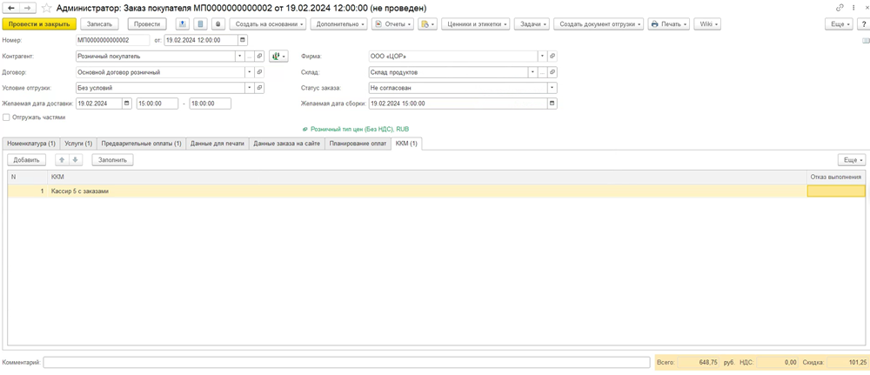This screenshot has height=375, width=870.
Task: Expand the Статус заказа dropdown
Action: 552,88
